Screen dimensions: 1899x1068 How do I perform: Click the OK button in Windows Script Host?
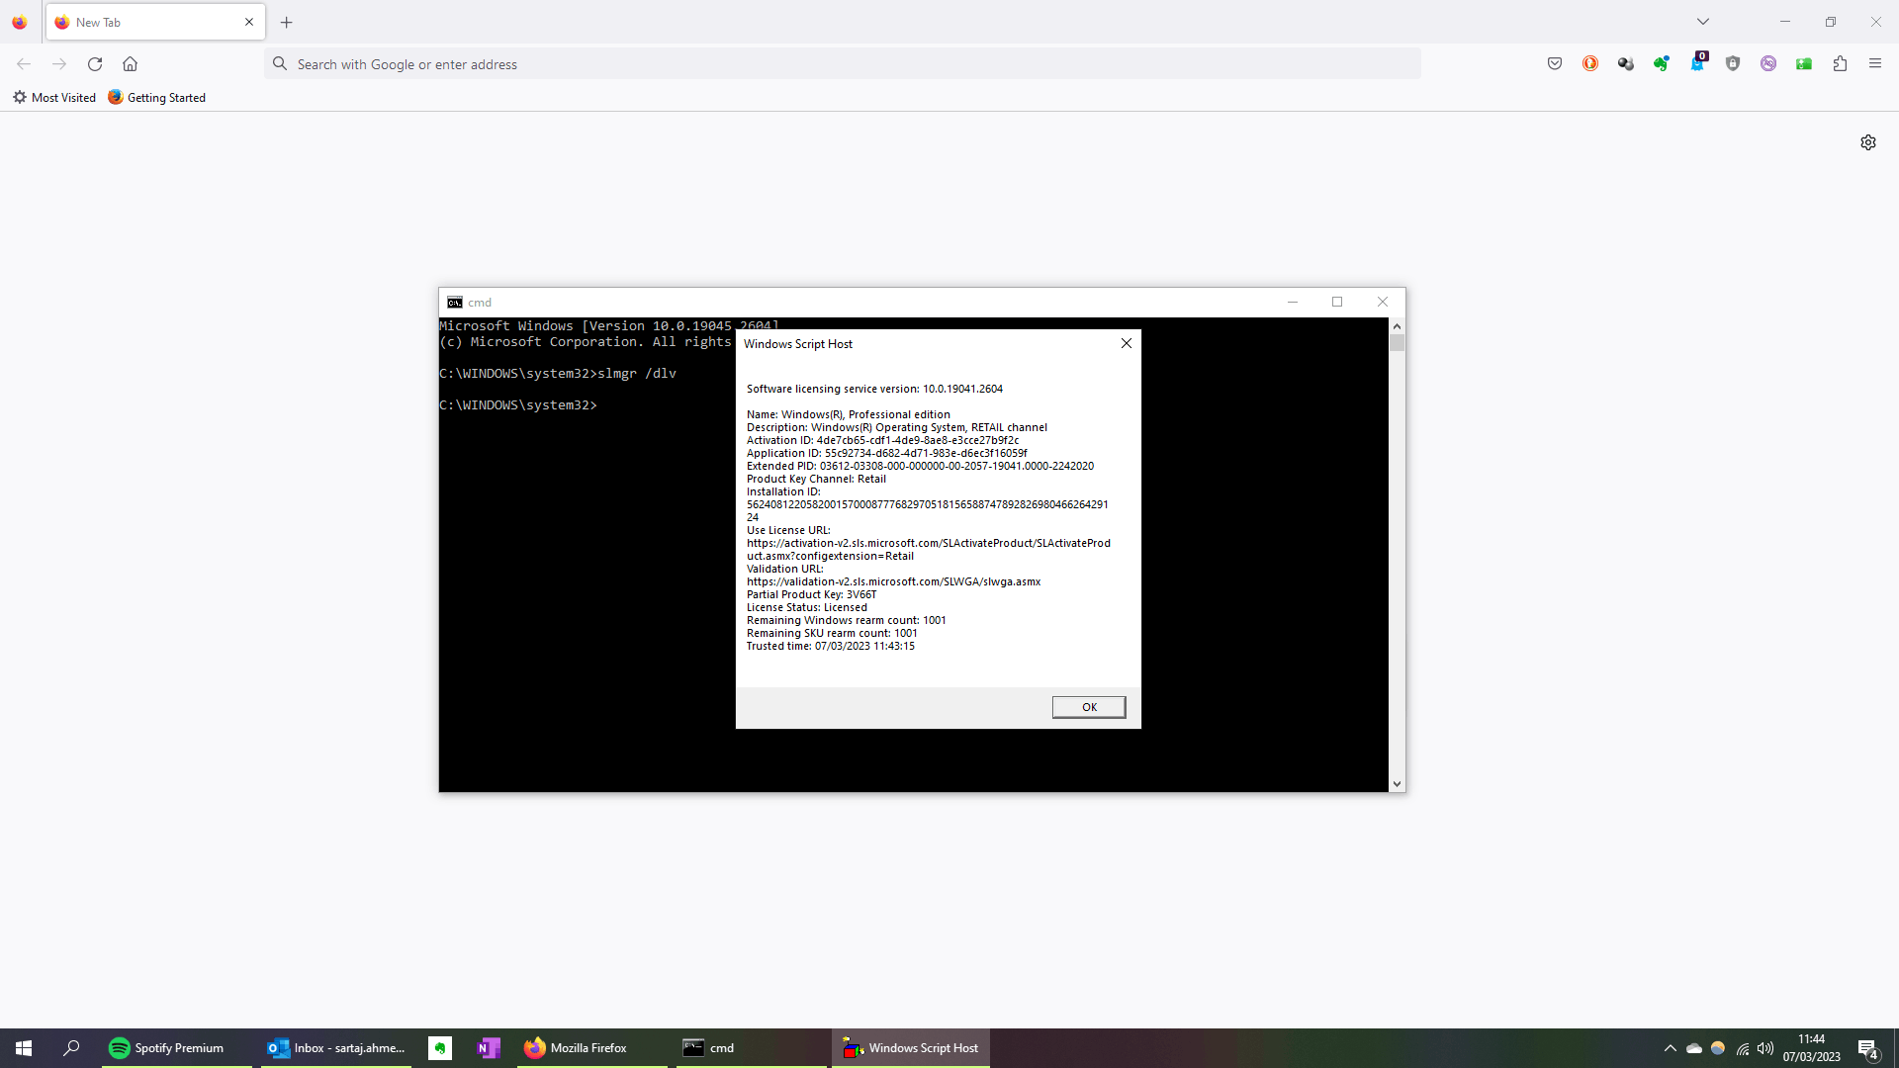(x=1089, y=707)
